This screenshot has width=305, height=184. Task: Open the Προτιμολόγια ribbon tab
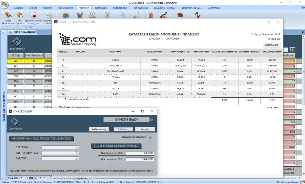tap(140, 8)
